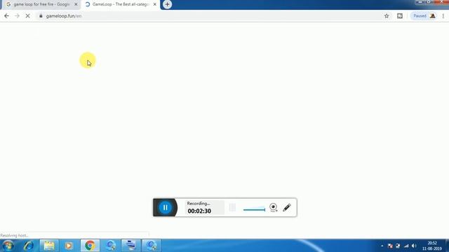Open Chrome's three-dot menu

(x=443, y=16)
